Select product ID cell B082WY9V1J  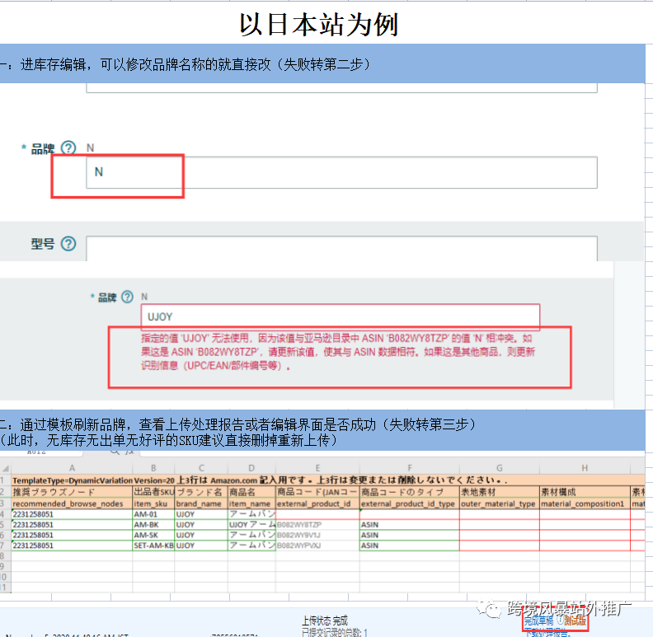pos(317,535)
